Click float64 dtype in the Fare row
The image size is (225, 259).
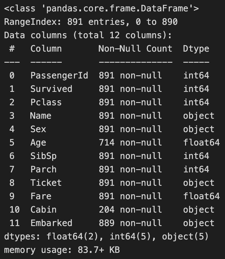coord(201,196)
